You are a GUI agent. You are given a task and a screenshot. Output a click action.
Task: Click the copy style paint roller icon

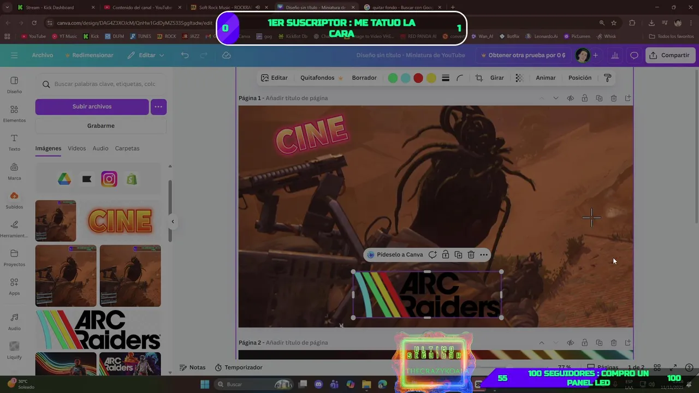click(x=607, y=78)
